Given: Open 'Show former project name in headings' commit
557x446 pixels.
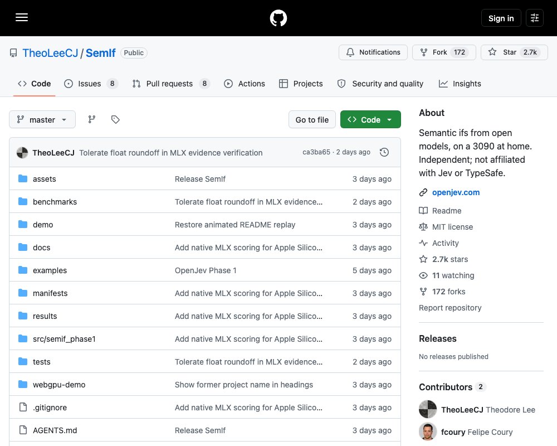Looking at the screenshot, I should click(244, 385).
